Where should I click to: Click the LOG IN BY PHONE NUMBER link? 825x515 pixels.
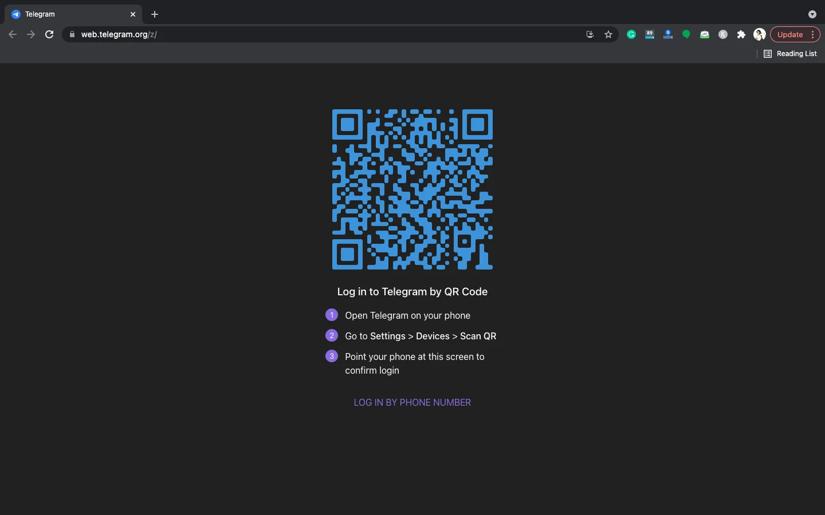(412, 402)
